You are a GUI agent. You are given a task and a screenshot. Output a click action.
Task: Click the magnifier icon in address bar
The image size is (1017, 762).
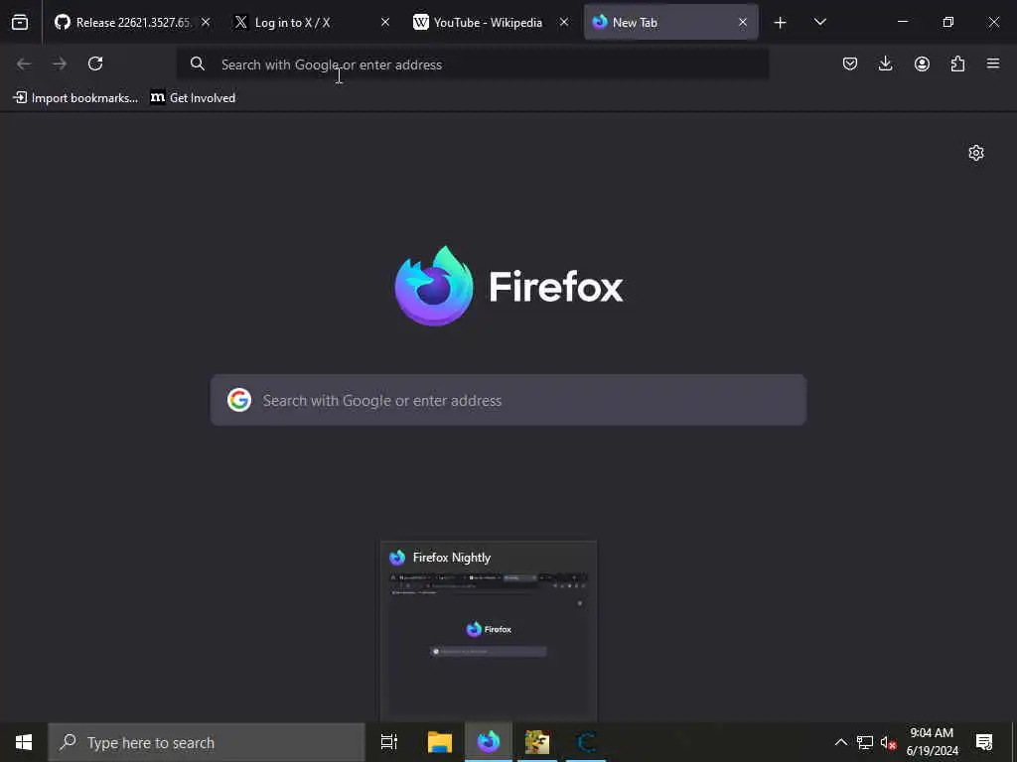198,63
